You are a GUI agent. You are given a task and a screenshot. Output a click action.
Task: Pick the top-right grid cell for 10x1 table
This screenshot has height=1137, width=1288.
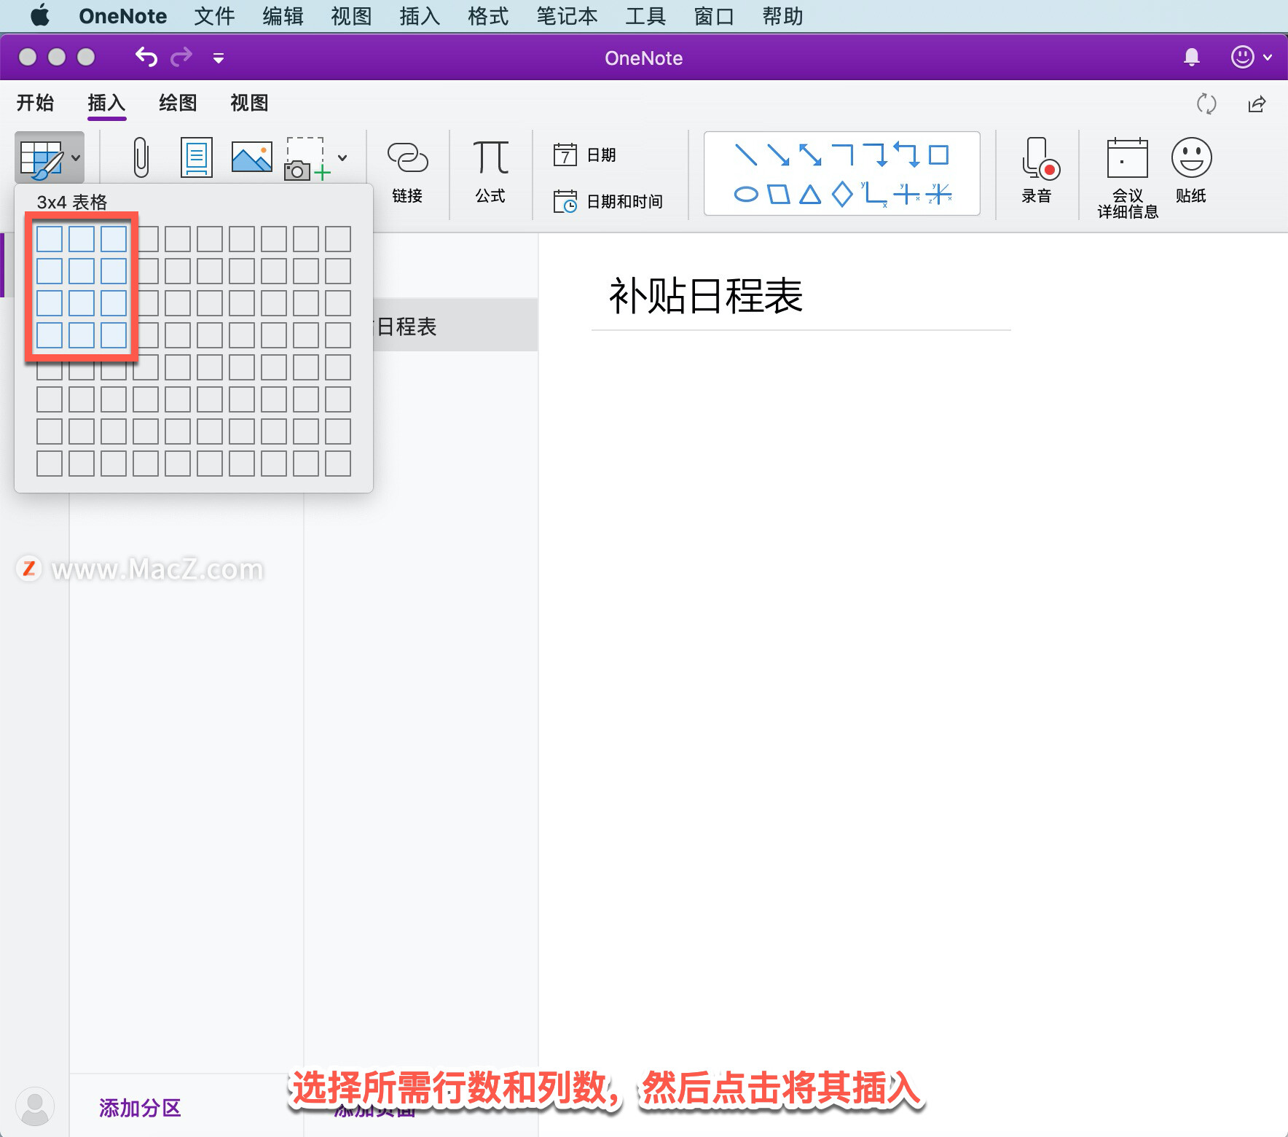pyautogui.click(x=338, y=239)
